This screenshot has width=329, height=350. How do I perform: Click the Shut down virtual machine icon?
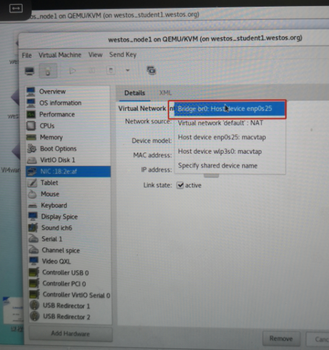(x=110, y=70)
